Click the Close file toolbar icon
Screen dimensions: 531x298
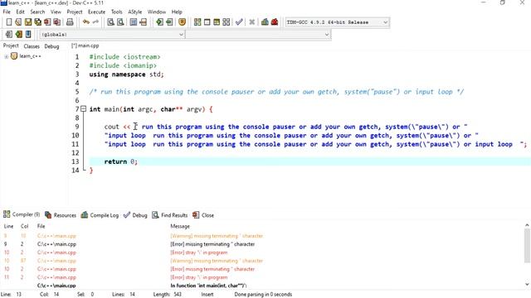[47, 22]
